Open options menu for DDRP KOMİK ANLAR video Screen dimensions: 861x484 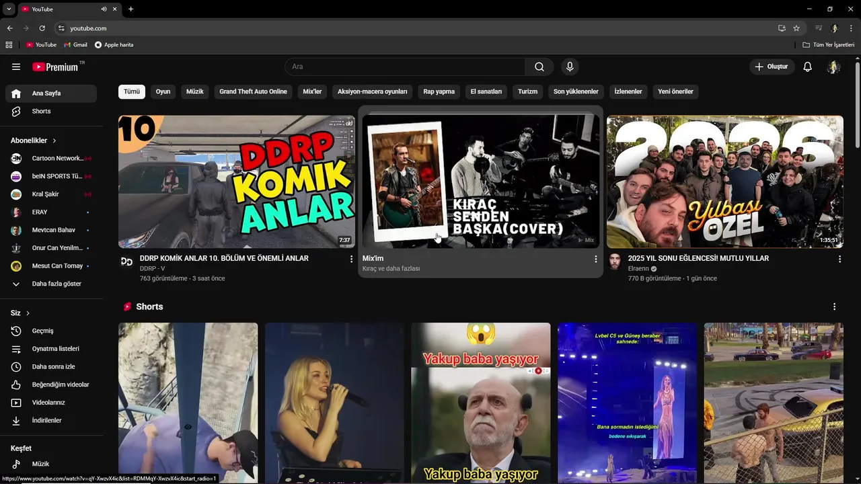point(351,259)
